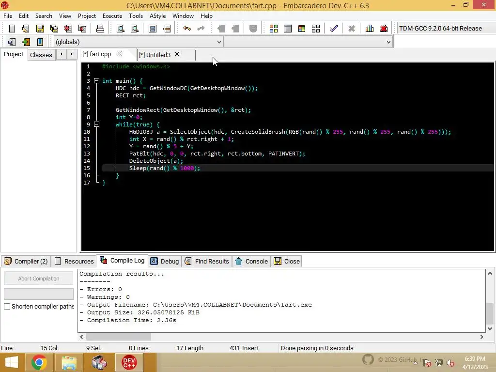
Task: Save the file with the floppy disk icon
Action: [x=40, y=29]
